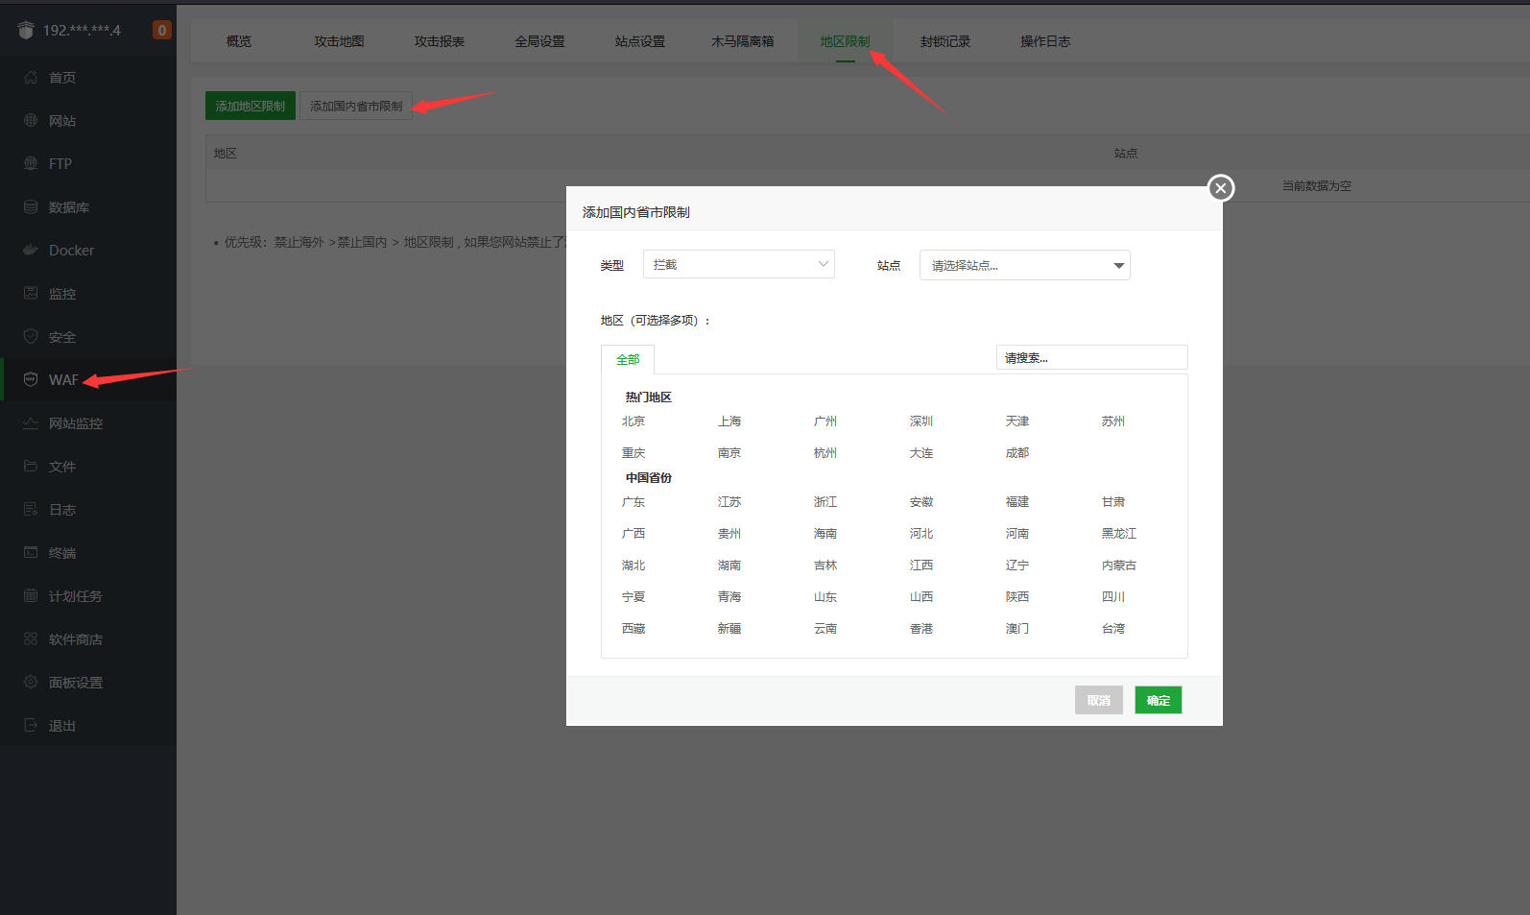Click the WAF shield icon in sidebar
Image resolution: width=1530 pixels, height=915 pixels.
[31, 379]
